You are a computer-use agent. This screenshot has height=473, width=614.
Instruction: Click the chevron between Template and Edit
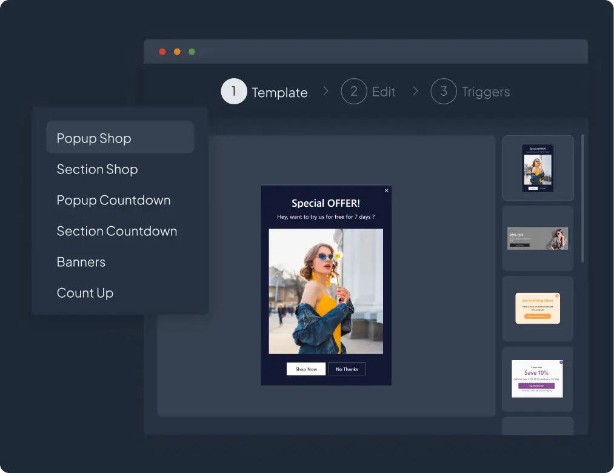pyautogui.click(x=326, y=91)
